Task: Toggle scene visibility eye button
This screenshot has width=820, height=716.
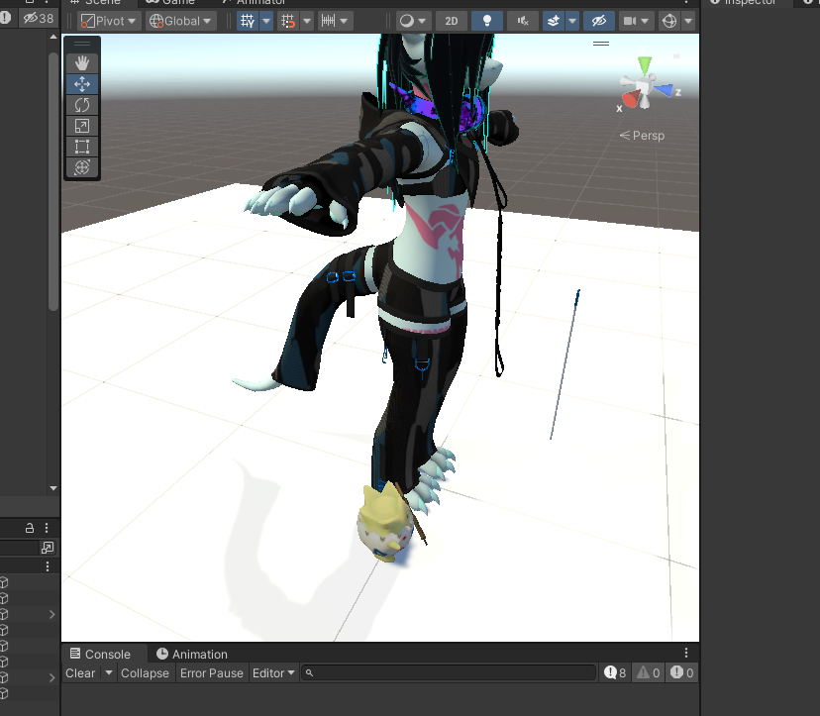Action: 598,21
